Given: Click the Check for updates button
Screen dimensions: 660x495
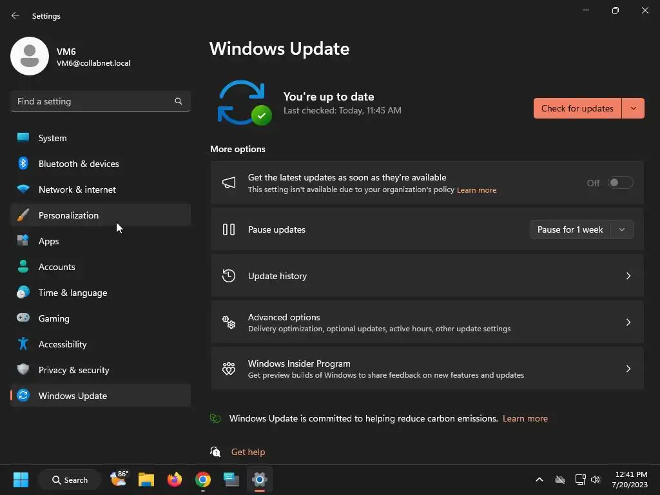Looking at the screenshot, I should tap(577, 108).
